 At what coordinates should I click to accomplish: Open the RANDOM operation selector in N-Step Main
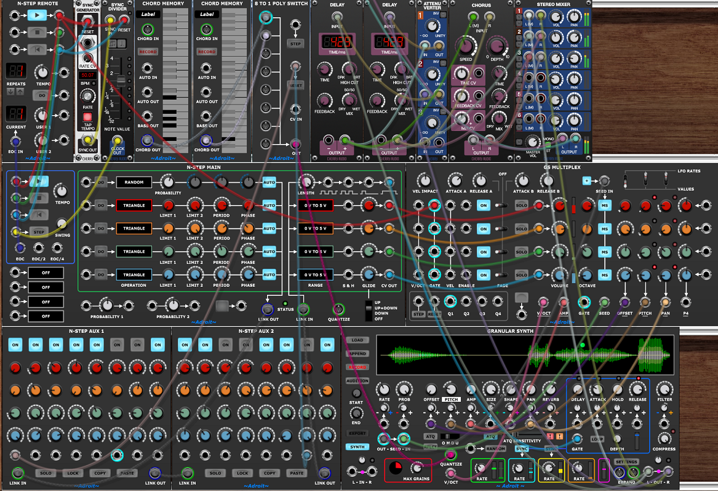(x=134, y=182)
